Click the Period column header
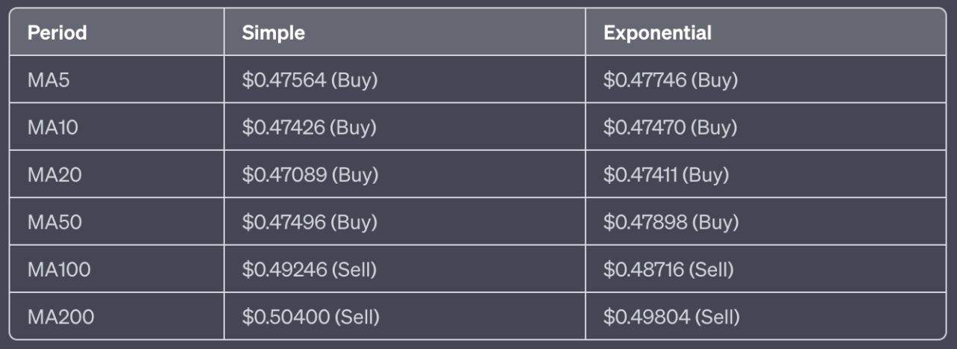Viewport: 957px width, 349px height. coord(57,33)
